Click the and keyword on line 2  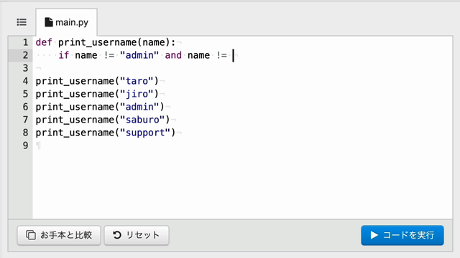[173, 55]
